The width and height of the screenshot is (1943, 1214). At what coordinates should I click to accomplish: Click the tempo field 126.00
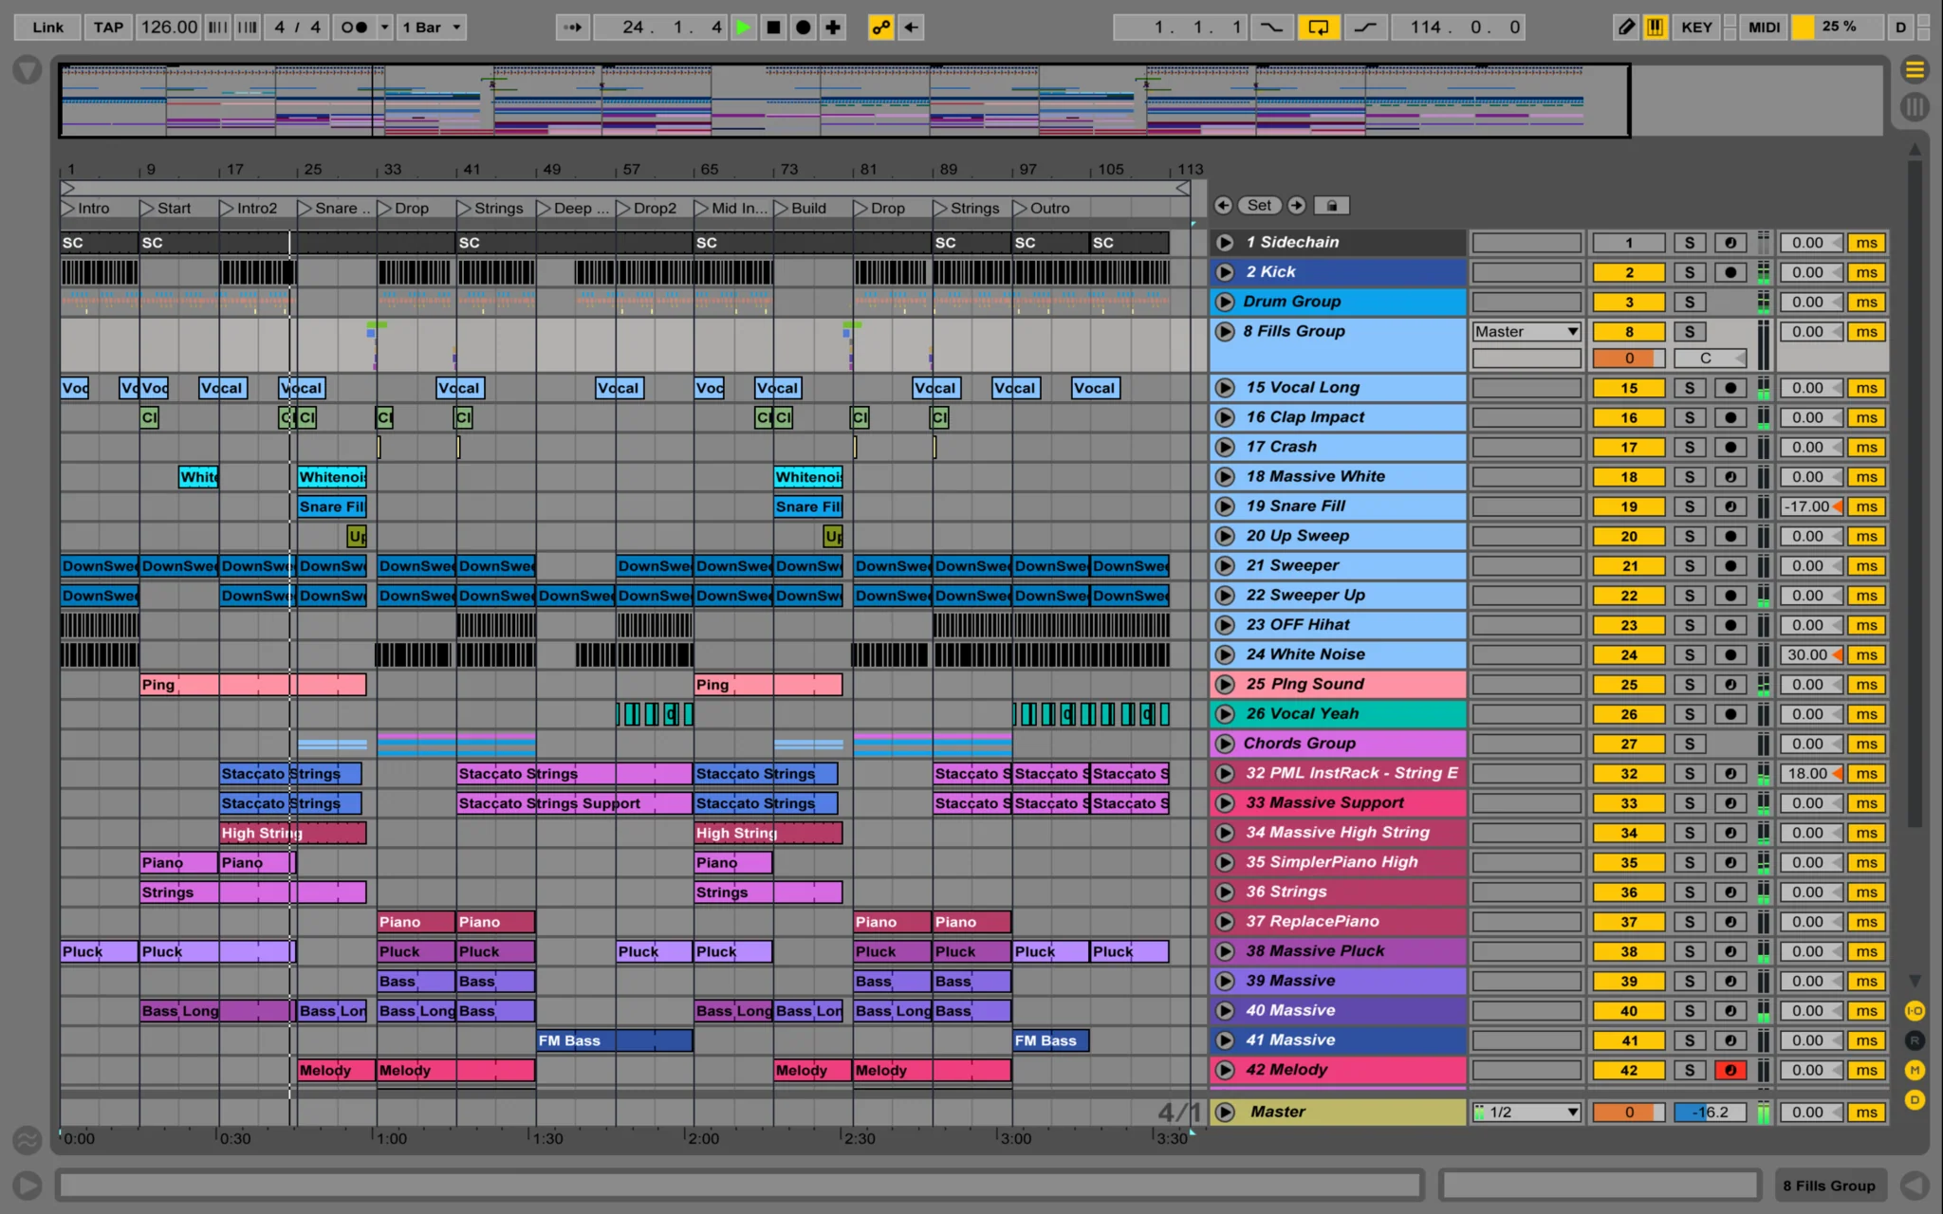[x=169, y=28]
